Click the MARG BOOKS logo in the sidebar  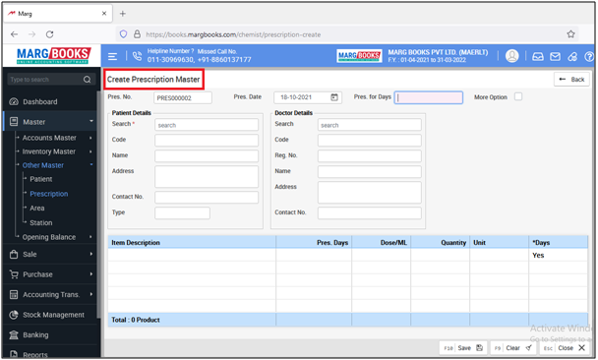point(53,56)
